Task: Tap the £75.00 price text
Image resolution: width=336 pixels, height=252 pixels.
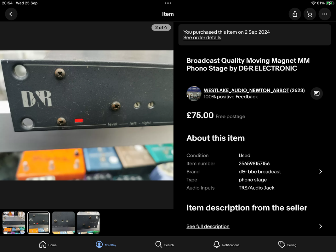Action: point(200,116)
